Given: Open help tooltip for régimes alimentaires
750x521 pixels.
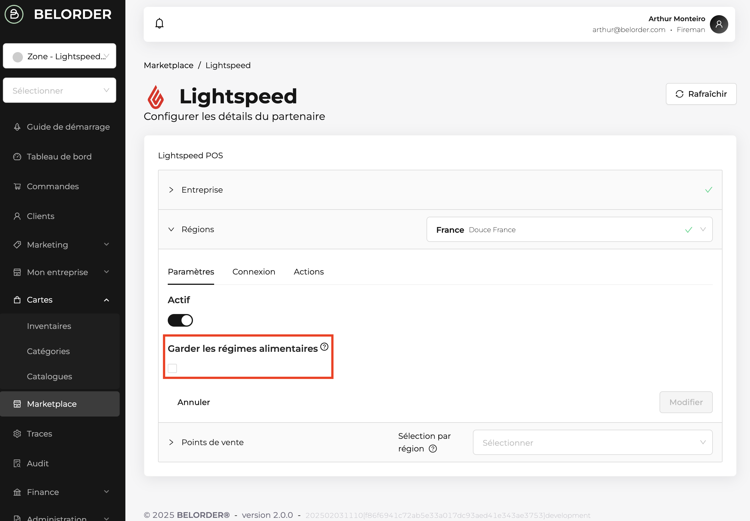Looking at the screenshot, I should click(x=324, y=347).
